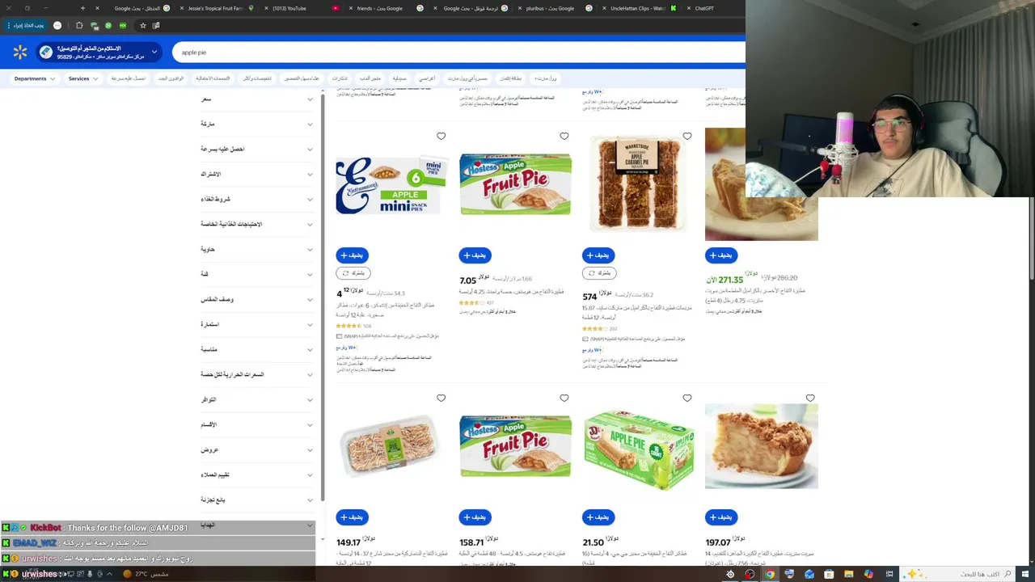Image resolution: width=1035 pixels, height=582 pixels.
Task: Favorite the Entenmann's Apple mini pies heart
Action: point(441,137)
